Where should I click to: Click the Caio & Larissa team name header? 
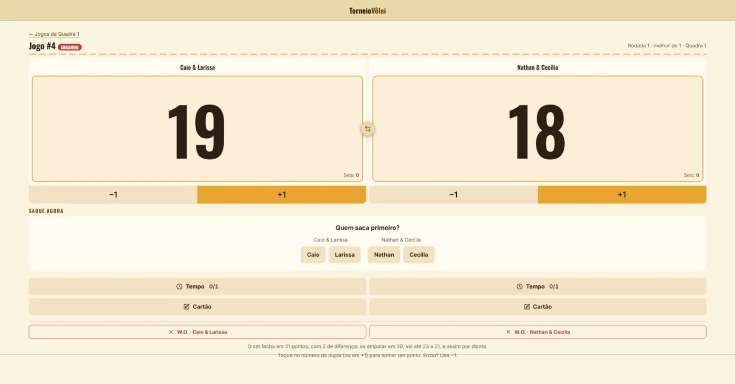(197, 67)
